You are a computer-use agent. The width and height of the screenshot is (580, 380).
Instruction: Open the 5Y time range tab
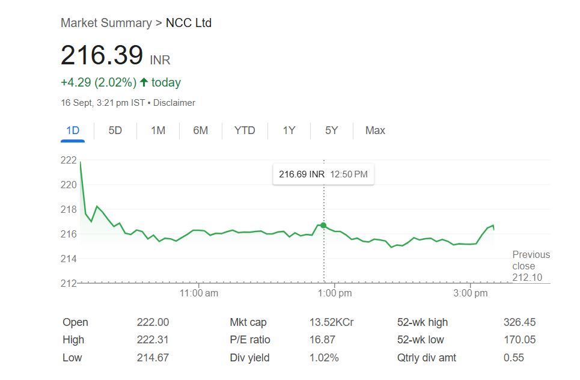point(332,130)
